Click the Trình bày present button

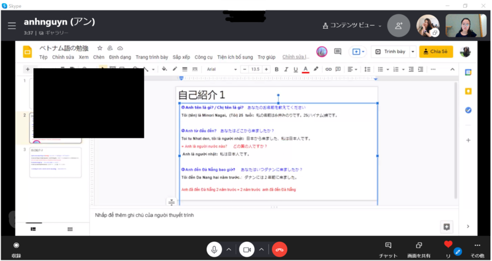pos(392,52)
